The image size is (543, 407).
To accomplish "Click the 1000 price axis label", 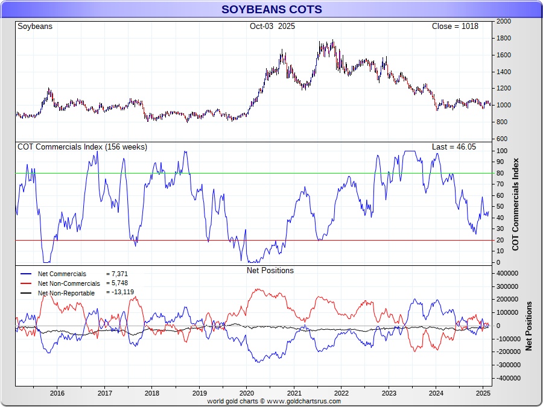I will coord(504,106).
